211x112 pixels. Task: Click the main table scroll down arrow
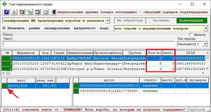pos(208,69)
